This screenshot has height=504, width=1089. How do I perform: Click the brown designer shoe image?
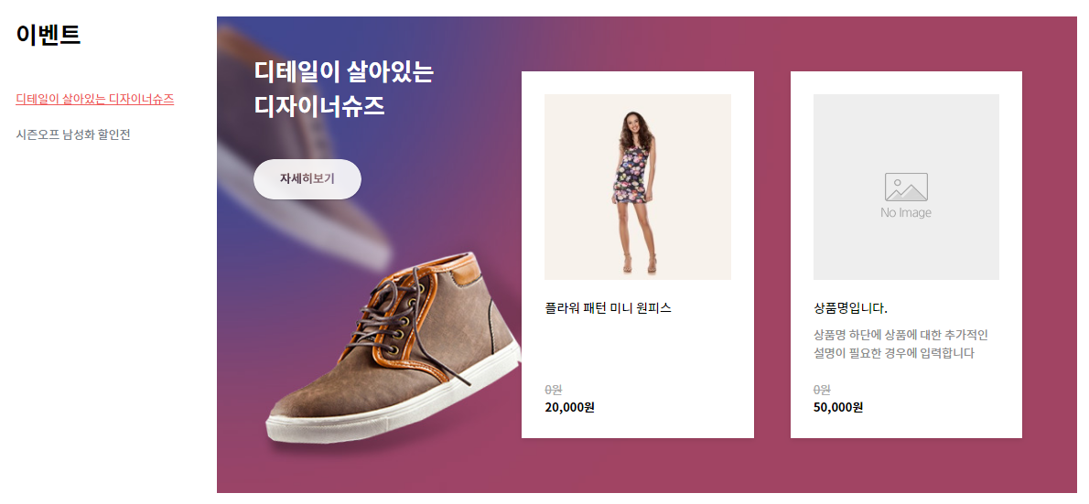(393, 352)
